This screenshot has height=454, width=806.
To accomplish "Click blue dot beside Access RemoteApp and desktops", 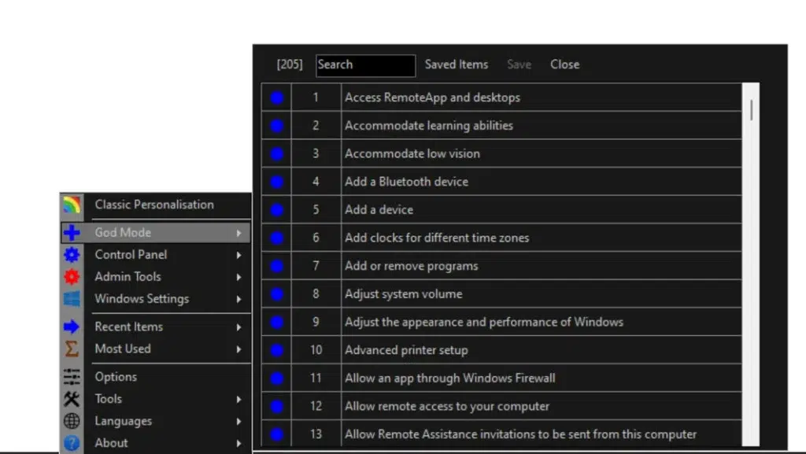I will pos(276,98).
